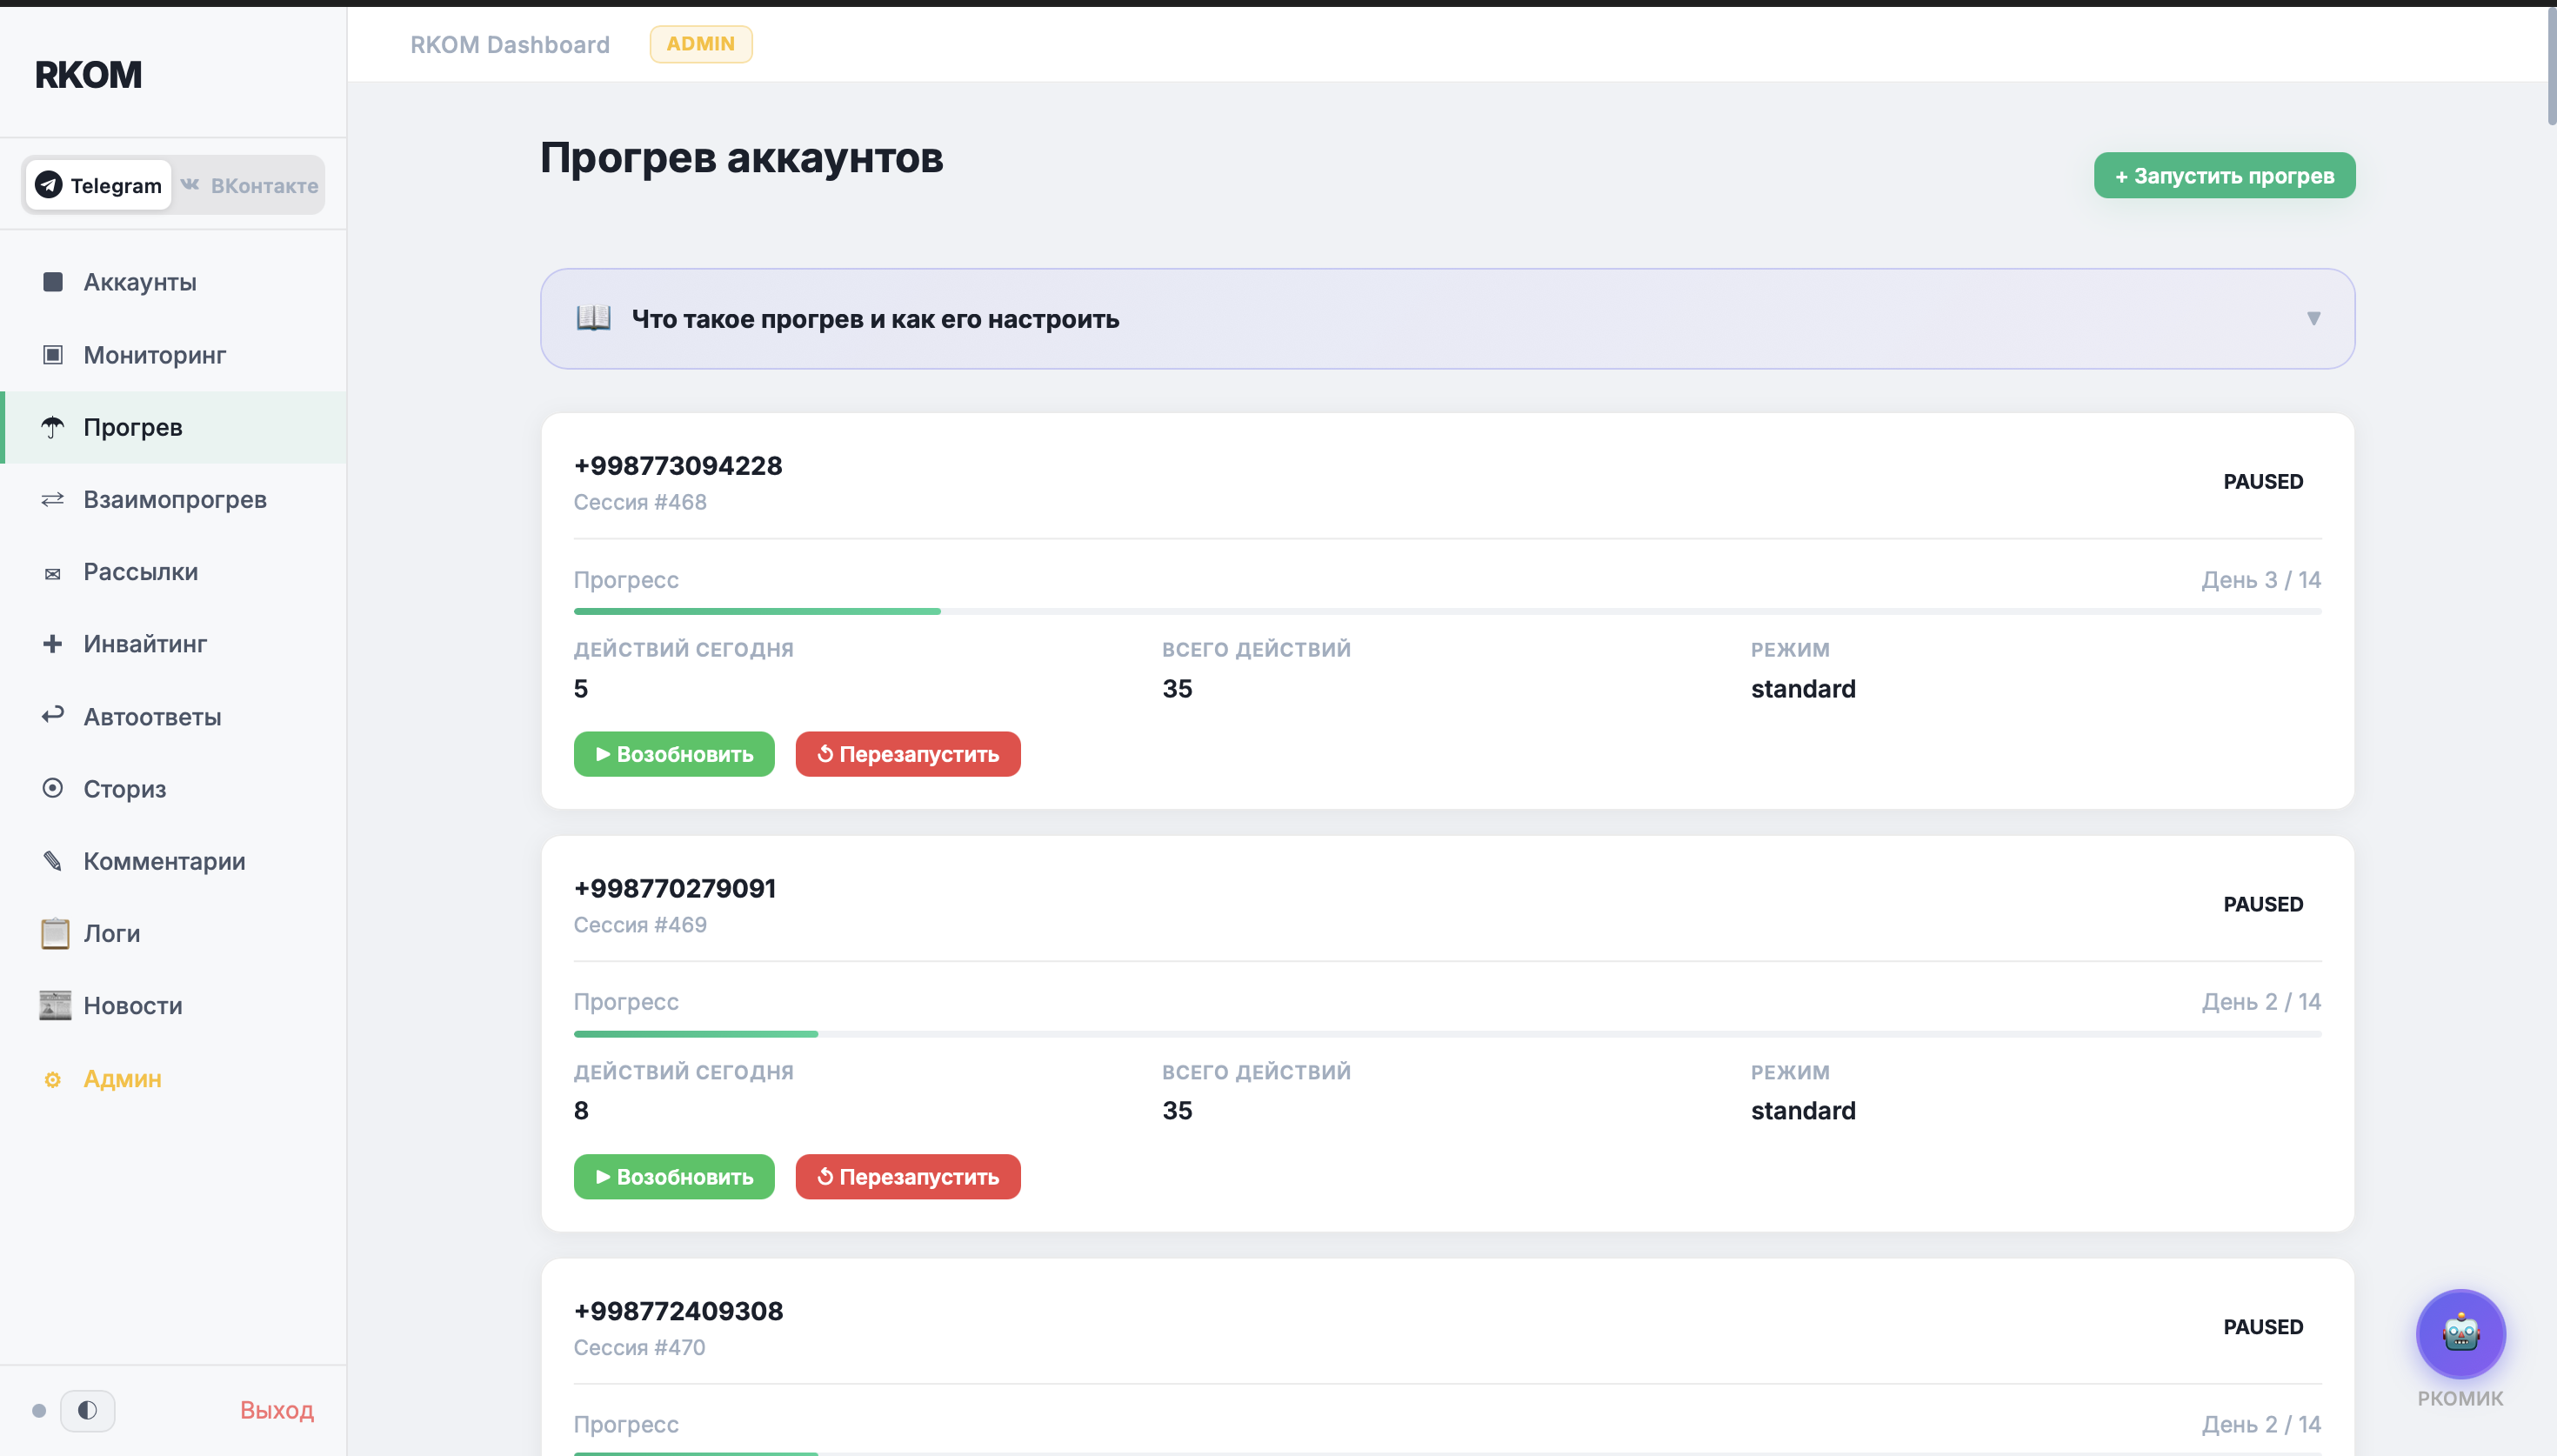The height and width of the screenshot is (1456, 2557).
Task: Switch platform to Telegram
Action: (x=99, y=185)
